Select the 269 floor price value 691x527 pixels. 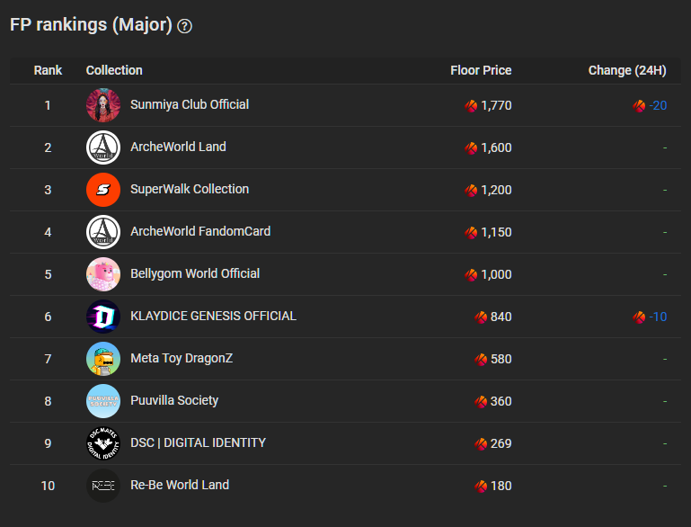pos(501,443)
